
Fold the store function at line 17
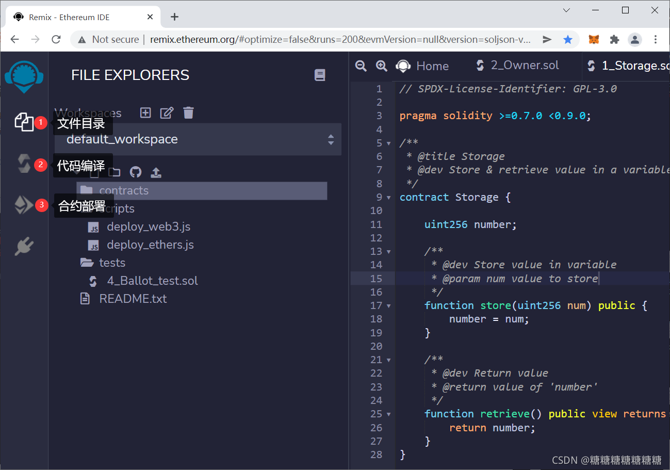[388, 305]
